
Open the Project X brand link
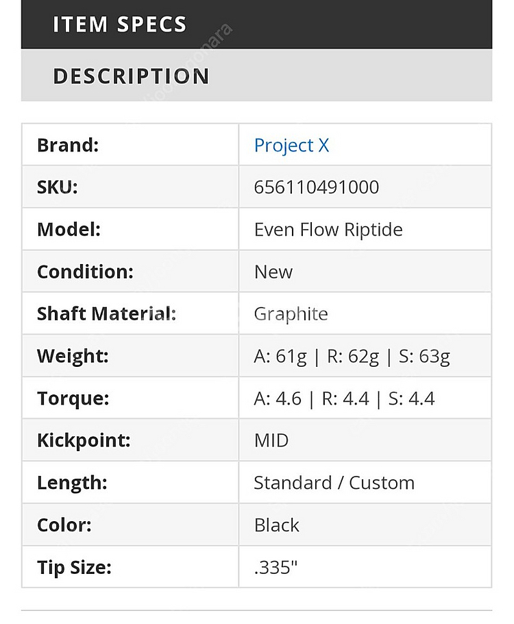click(292, 145)
